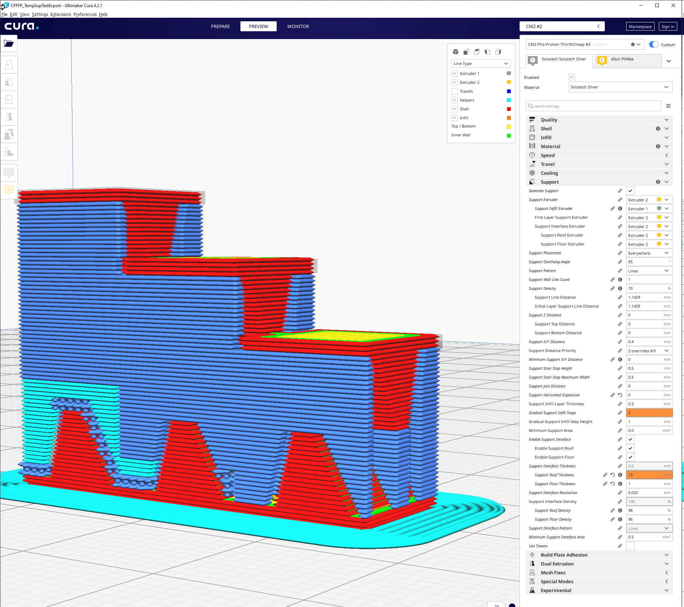Switch to the PREPARE tab

coord(220,26)
